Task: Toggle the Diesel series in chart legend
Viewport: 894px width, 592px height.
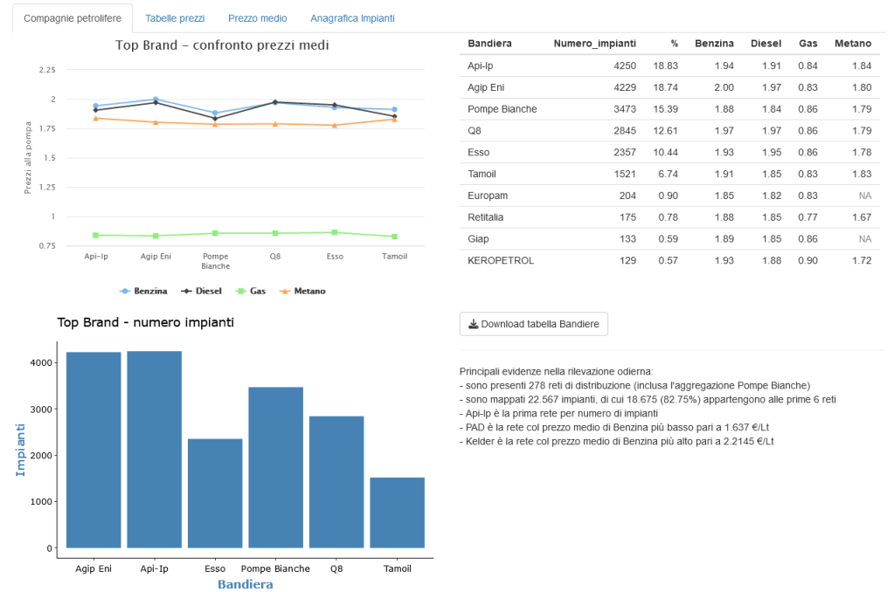Action: (202, 291)
